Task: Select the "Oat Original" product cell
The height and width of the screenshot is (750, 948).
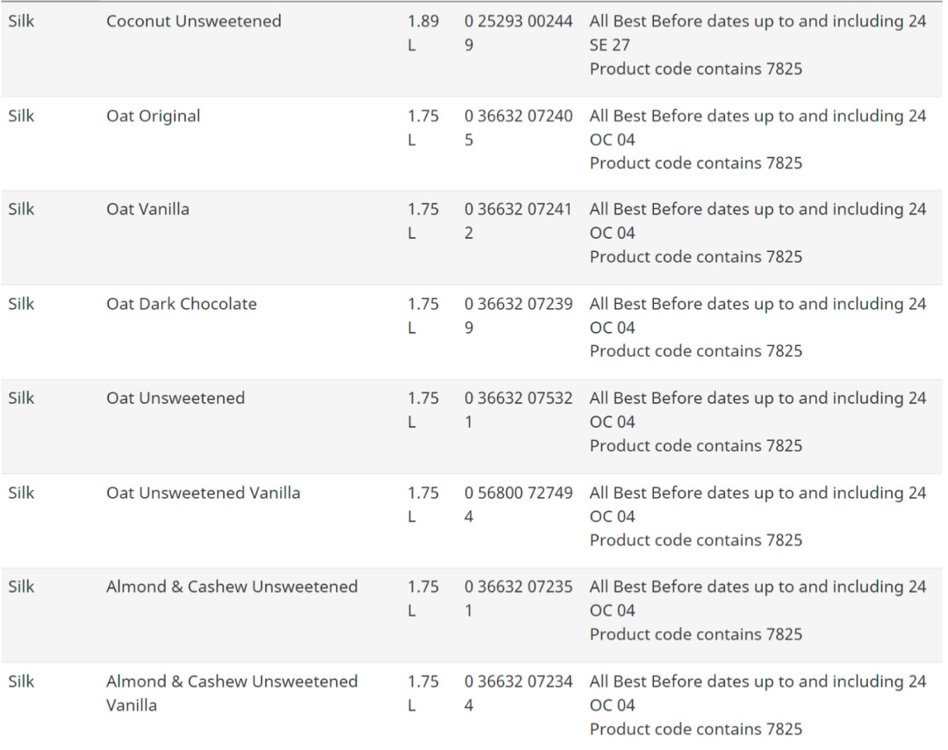Action: (154, 116)
